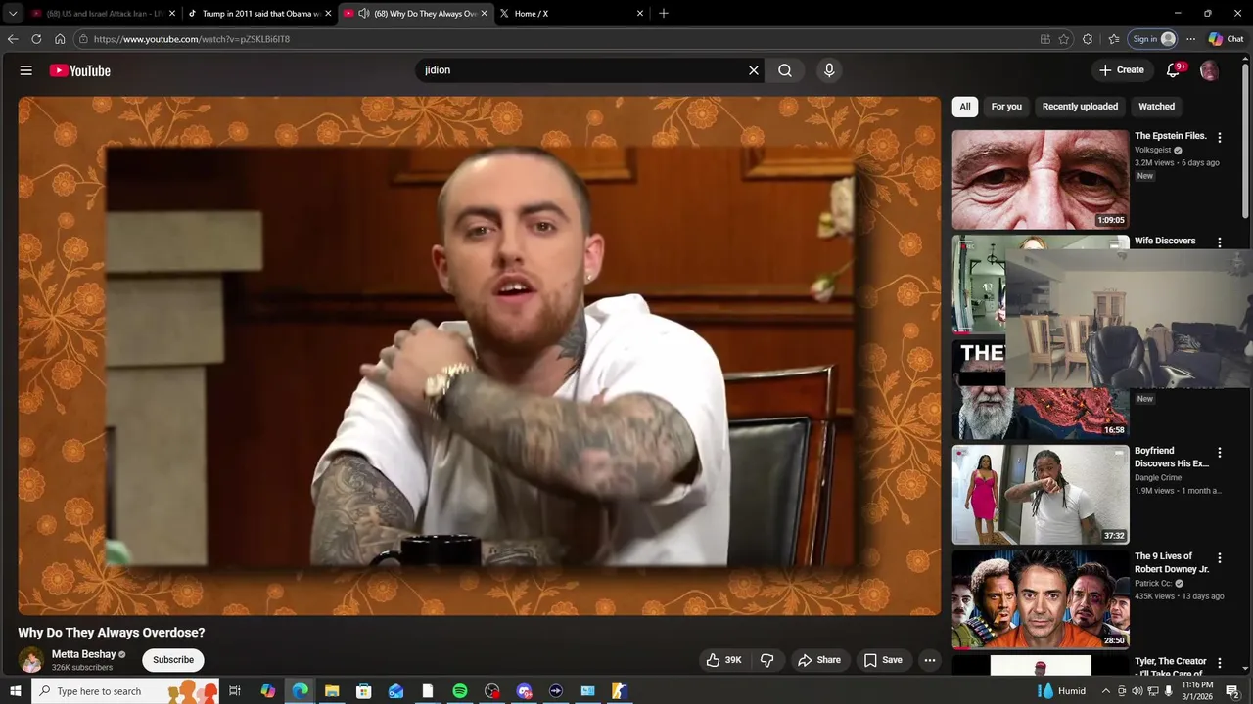Viewport: 1253px width, 704px height.
Task: Open 'The 9 Lives of Robert Downey Jr.' thumbnail
Action: tap(1040, 599)
